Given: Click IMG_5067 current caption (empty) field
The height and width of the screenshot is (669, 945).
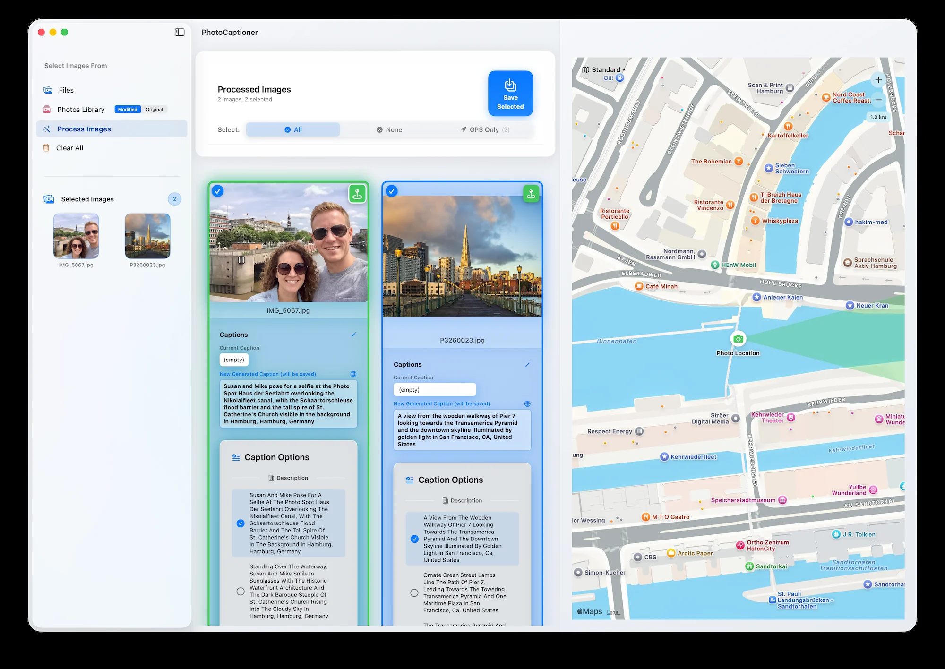Looking at the screenshot, I should pyautogui.click(x=234, y=360).
